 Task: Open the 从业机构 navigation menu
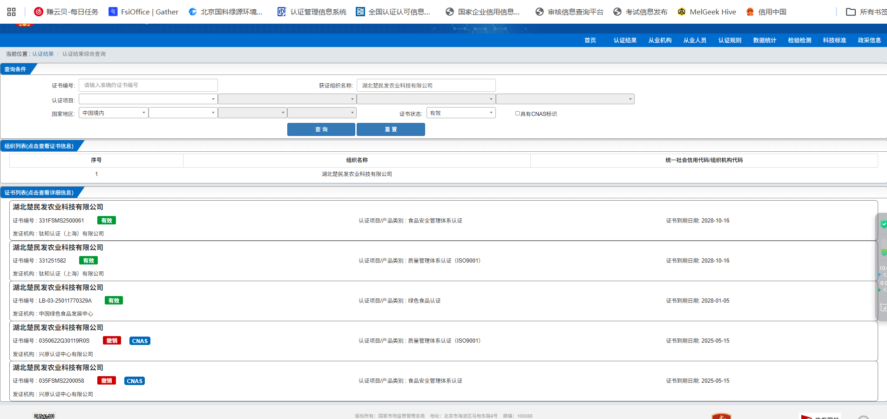tap(660, 40)
